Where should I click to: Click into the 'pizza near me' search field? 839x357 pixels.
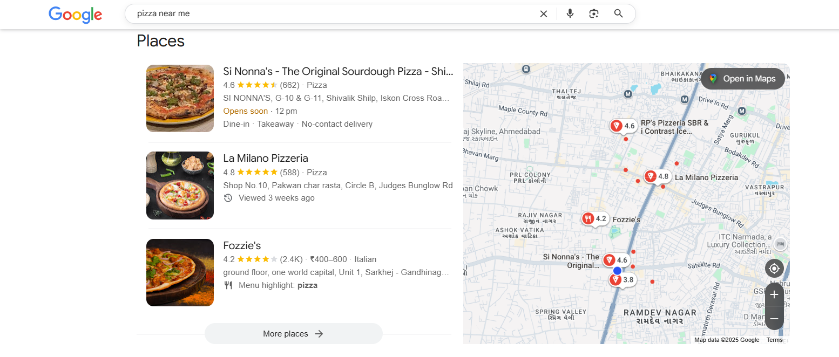pos(324,14)
